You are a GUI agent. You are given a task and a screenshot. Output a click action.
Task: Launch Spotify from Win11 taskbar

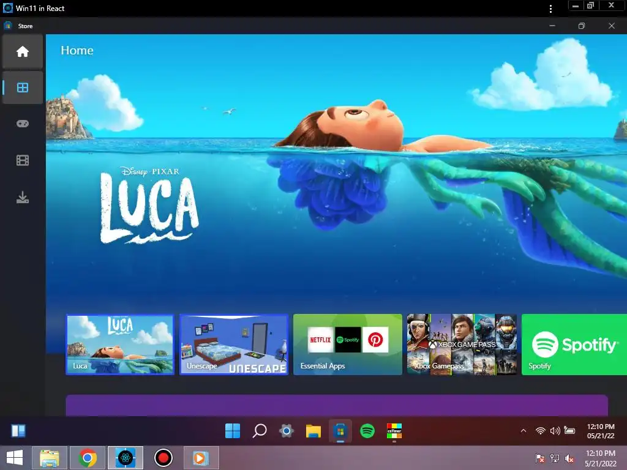[367, 431]
